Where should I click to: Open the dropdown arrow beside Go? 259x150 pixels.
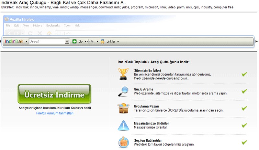click(x=85, y=42)
